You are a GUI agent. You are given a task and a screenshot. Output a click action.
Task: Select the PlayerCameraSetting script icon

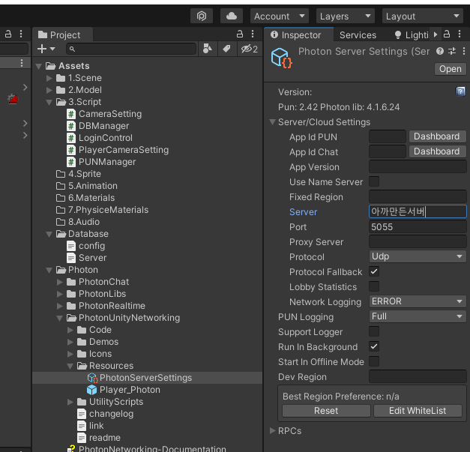click(71, 150)
